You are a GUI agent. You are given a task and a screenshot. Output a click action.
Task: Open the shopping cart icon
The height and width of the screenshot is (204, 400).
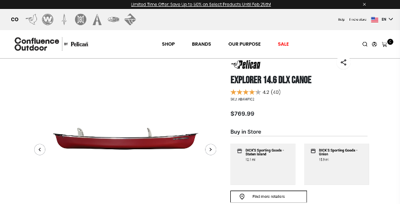click(384, 44)
